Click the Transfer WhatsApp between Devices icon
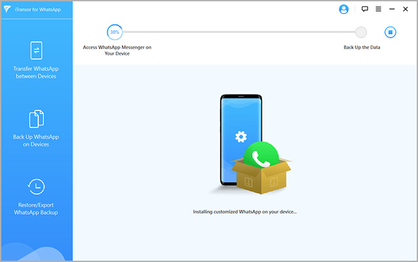This screenshot has height=262, width=418. click(36, 50)
